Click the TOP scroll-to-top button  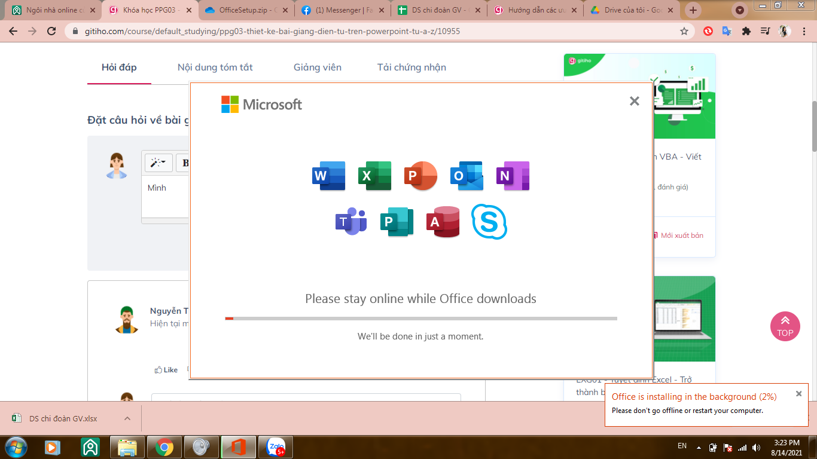coord(785,326)
